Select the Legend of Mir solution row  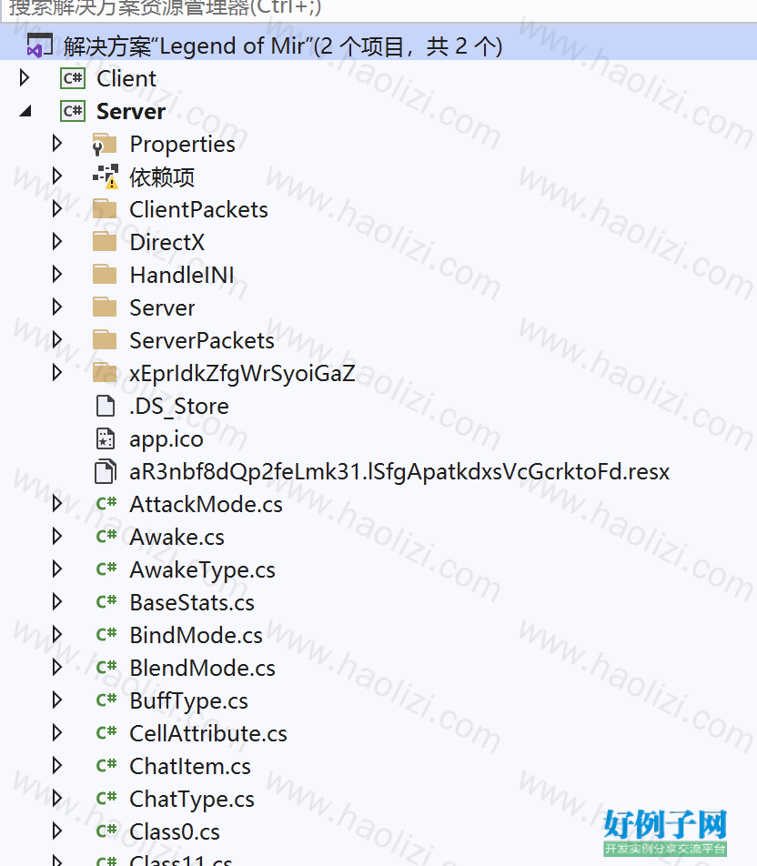tap(378, 45)
